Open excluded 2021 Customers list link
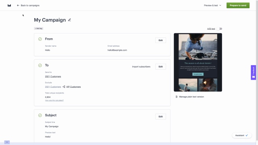The height and width of the screenshot is (145, 258). 53,87
